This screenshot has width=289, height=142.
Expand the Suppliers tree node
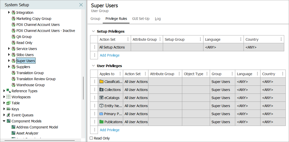9,67
